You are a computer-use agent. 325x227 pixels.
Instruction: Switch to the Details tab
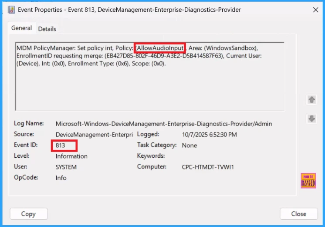click(x=47, y=29)
